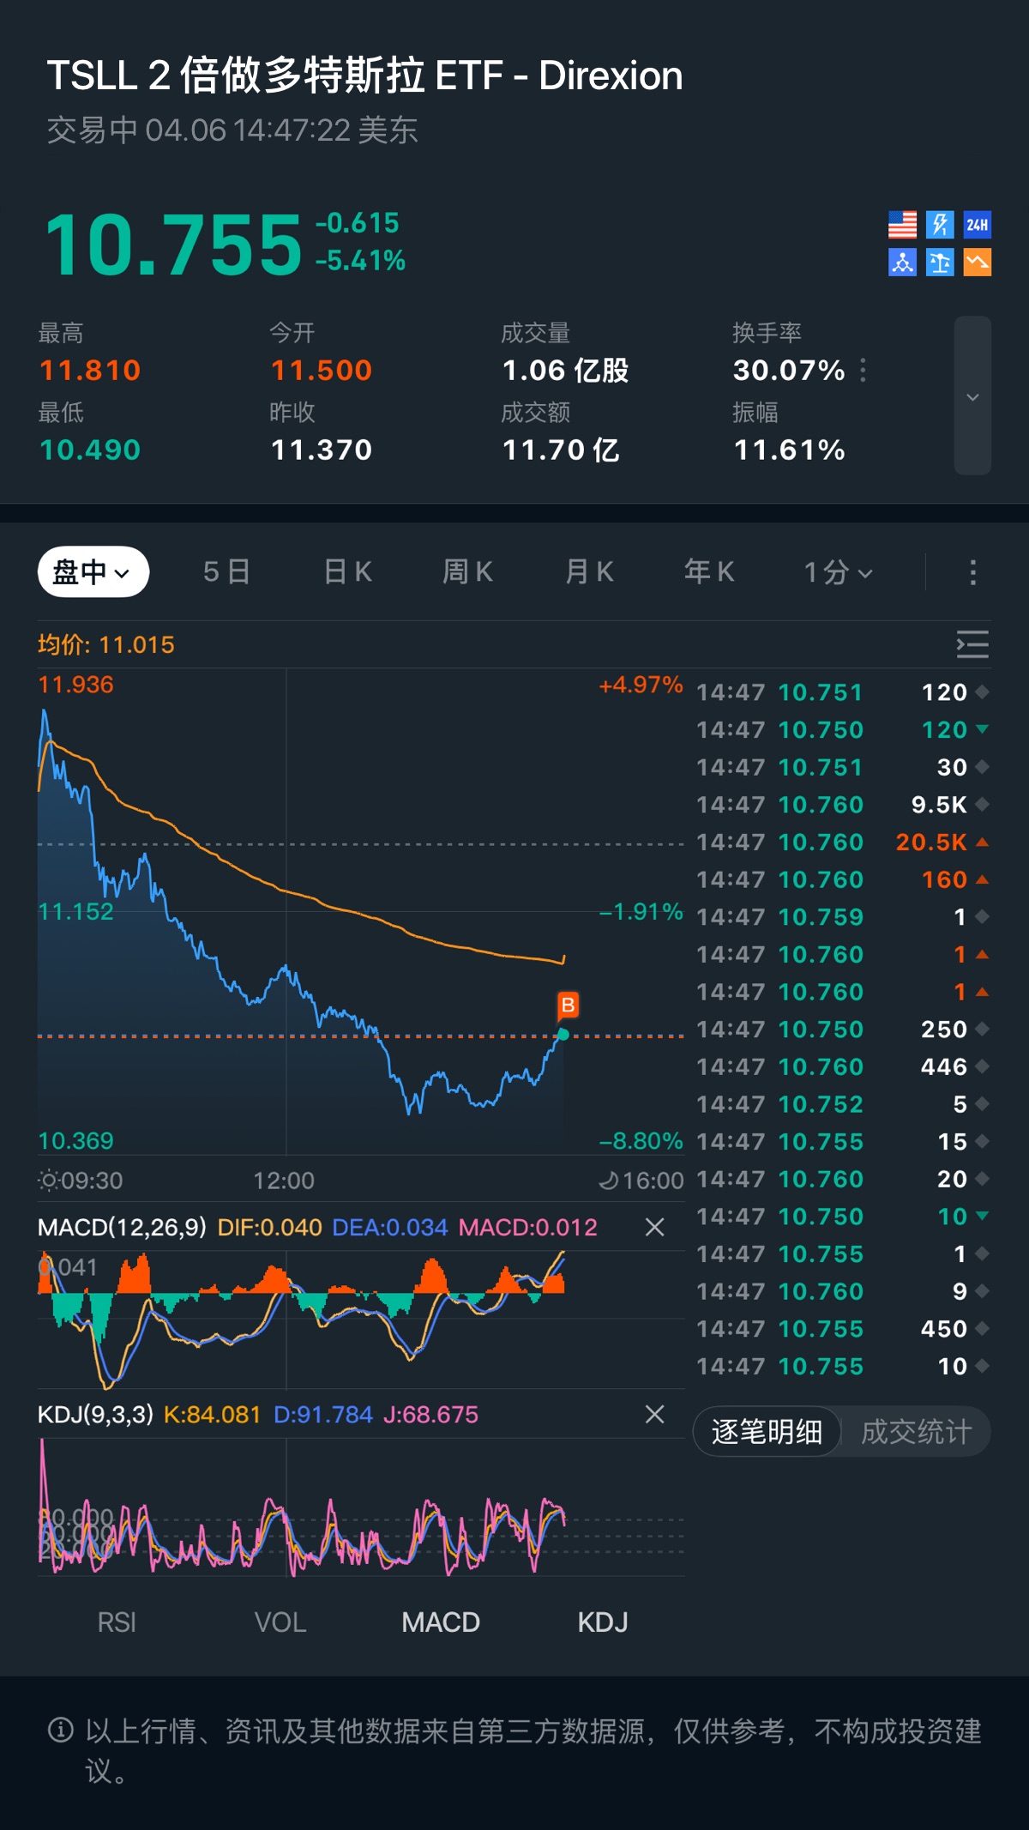Close the MACD indicator panel
1029x1830 pixels.
[654, 1228]
